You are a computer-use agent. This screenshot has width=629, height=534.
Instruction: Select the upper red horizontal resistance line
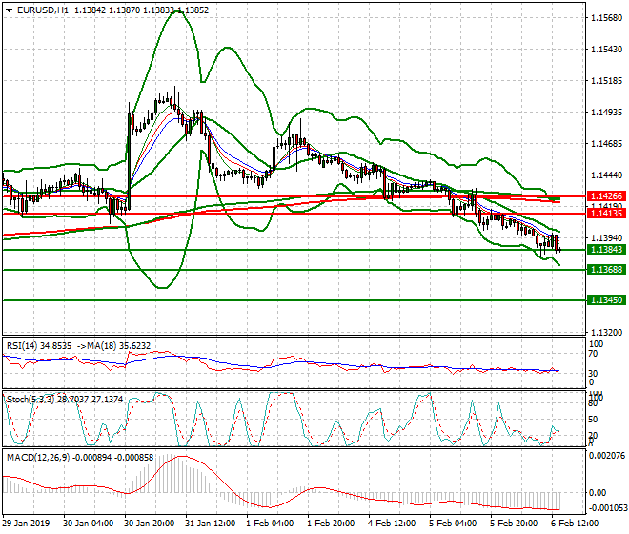coord(286,196)
